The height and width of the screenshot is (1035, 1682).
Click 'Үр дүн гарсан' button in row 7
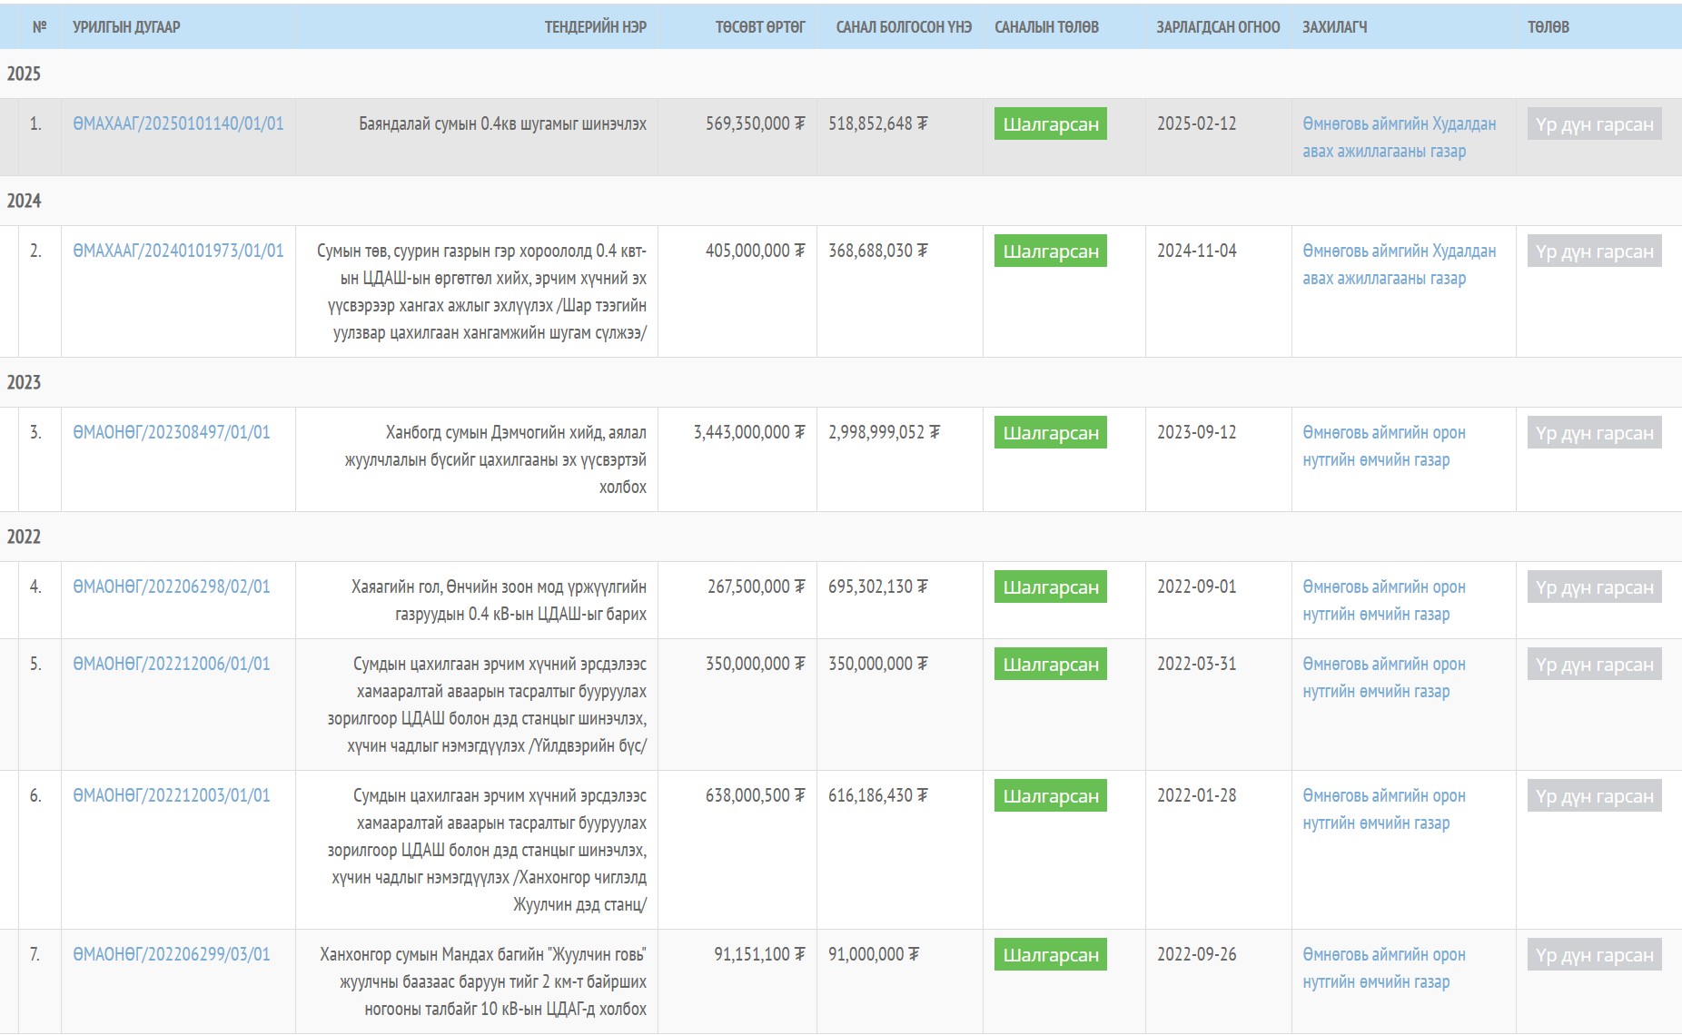point(1594,955)
